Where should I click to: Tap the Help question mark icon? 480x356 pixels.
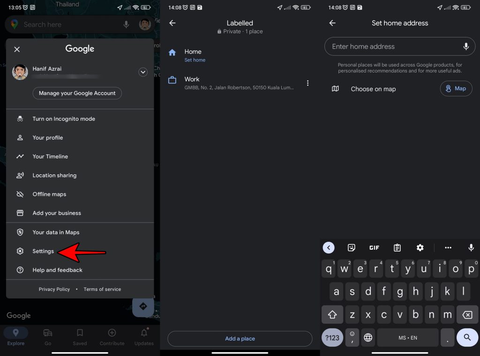tap(20, 270)
